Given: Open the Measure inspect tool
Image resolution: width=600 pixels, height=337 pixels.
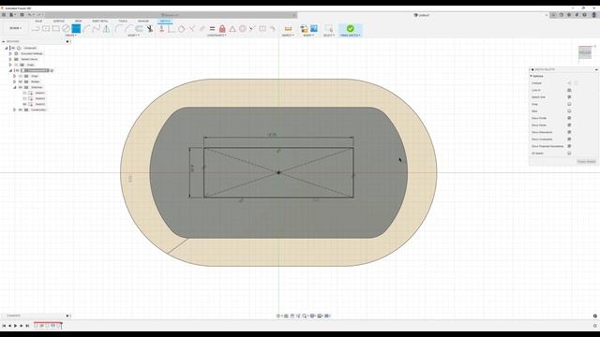Looking at the screenshot, I should tap(288, 29).
